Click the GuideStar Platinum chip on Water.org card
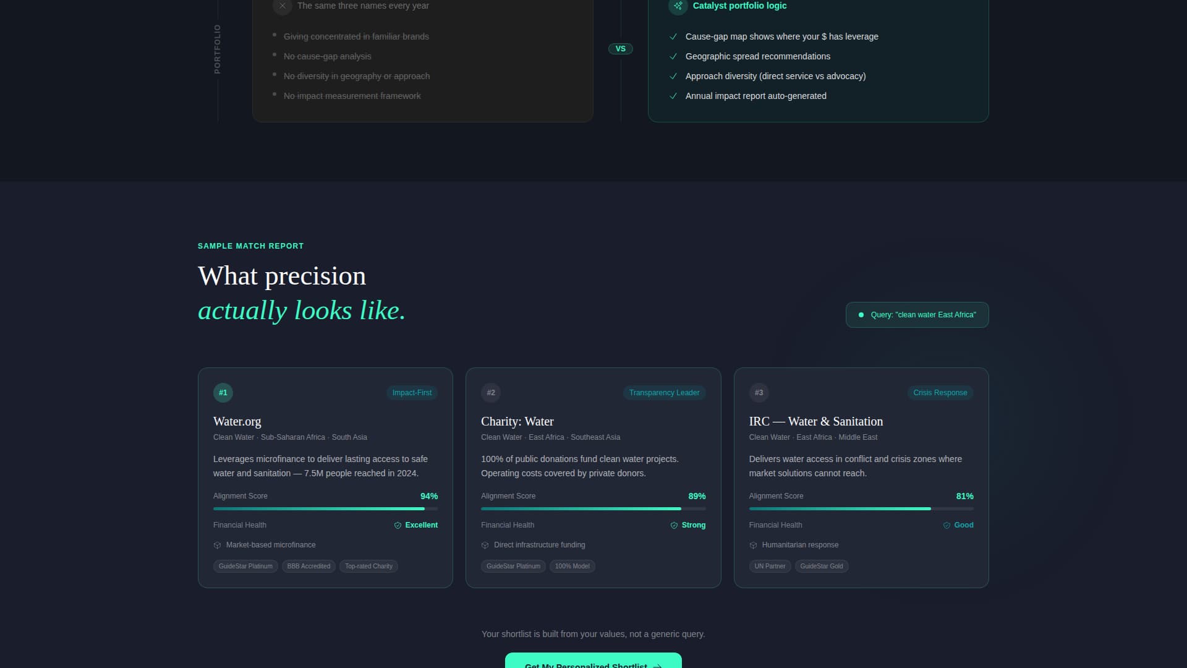The width and height of the screenshot is (1187, 668). coord(245,567)
